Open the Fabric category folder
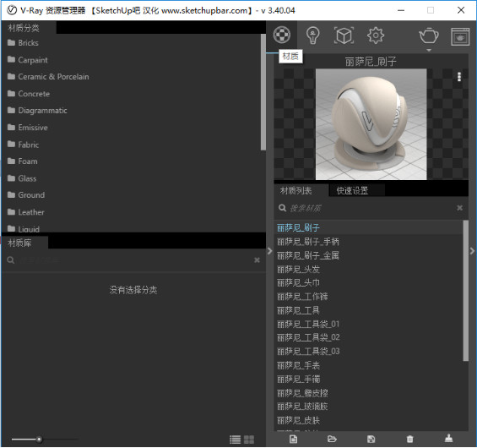The width and height of the screenshot is (477, 448). (x=24, y=145)
